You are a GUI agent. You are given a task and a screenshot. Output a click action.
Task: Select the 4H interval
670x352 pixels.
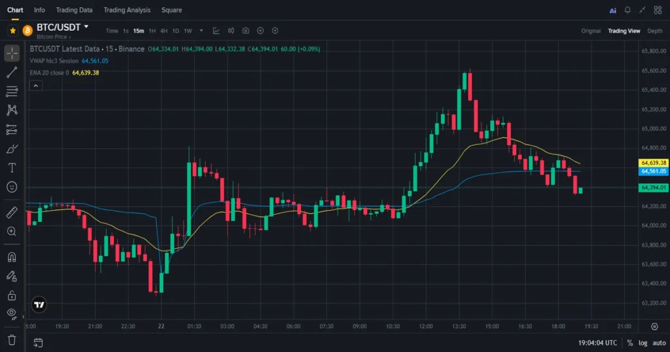164,31
